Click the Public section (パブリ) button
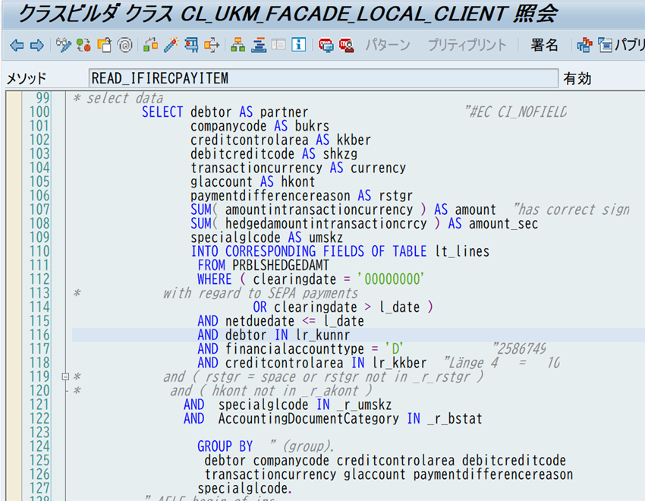The height and width of the screenshot is (501, 645). click(x=621, y=45)
